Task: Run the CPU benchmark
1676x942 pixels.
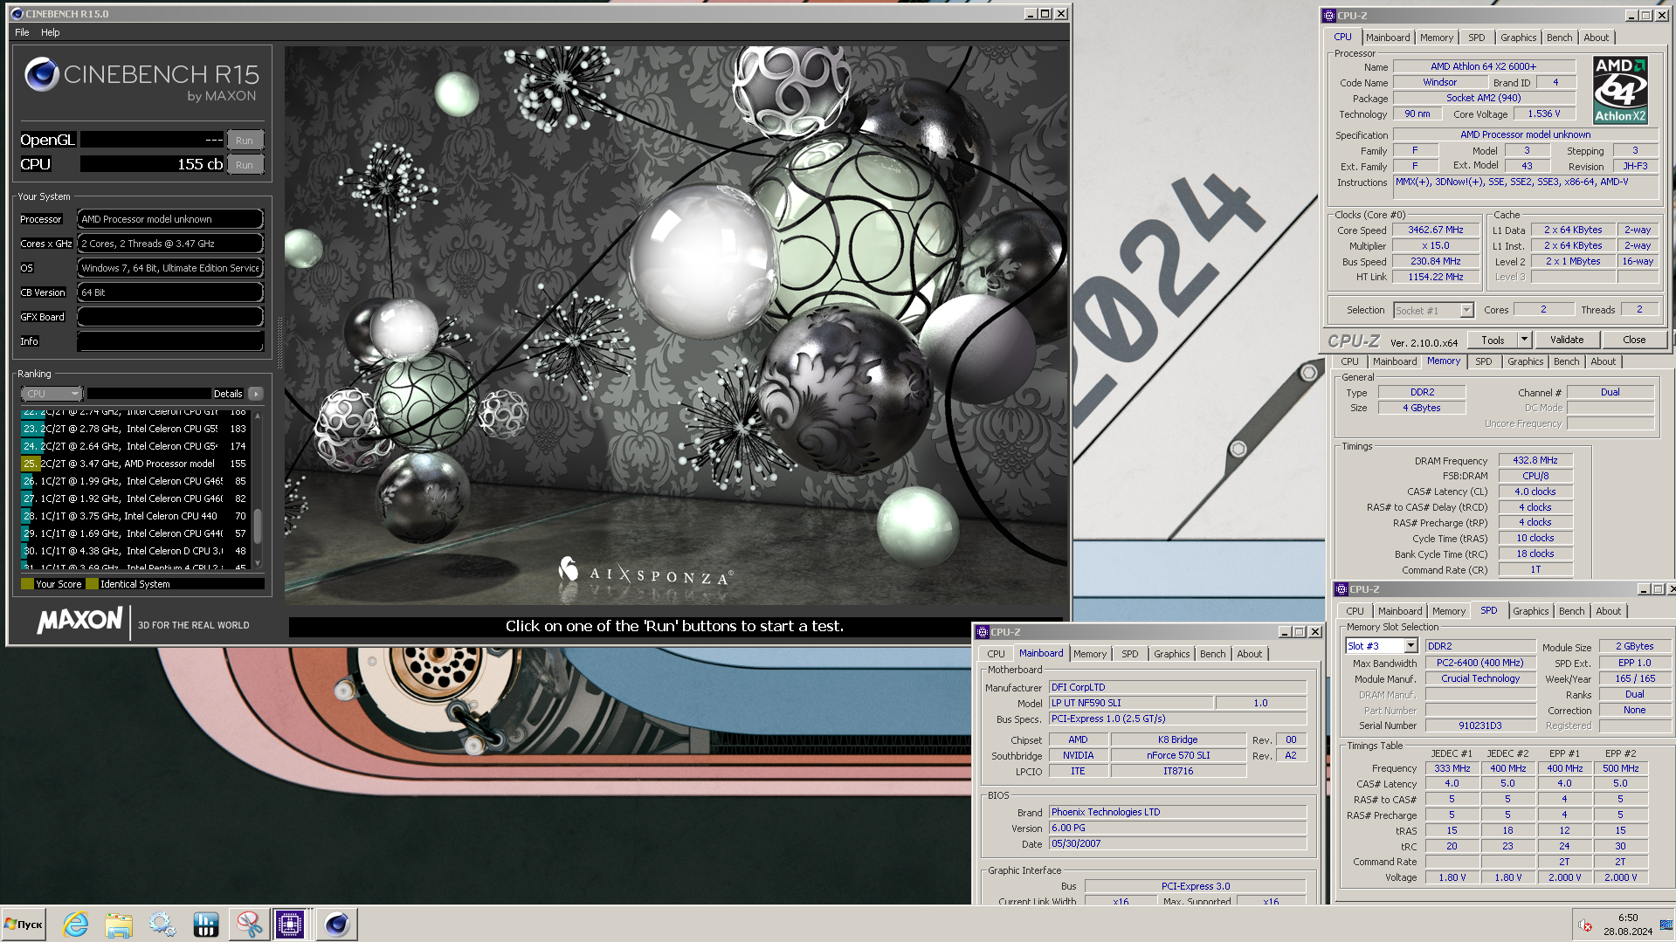Action: 245,164
